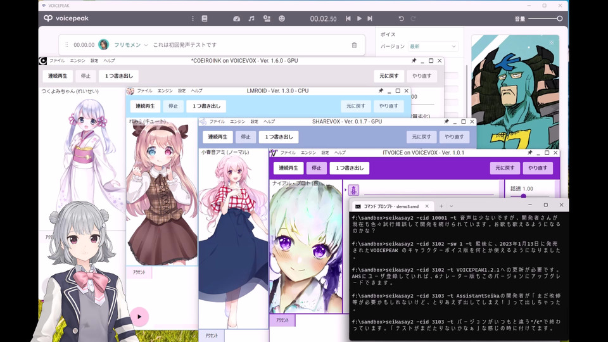The width and height of the screenshot is (608, 342).
Task: Open ファイル menu in SHAREVOX window
Action: [217, 122]
